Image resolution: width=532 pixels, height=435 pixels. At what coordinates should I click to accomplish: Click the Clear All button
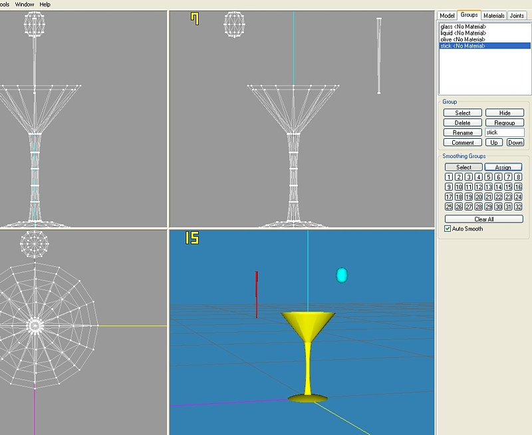(483, 219)
